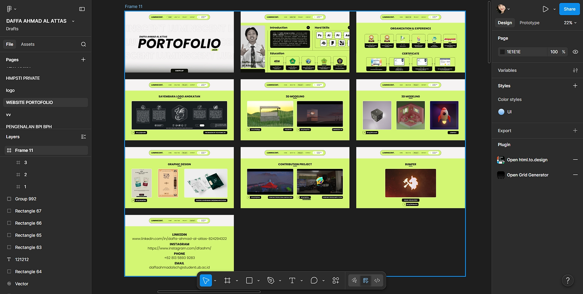Click the canvas horizontal scrollbar
Viewport: 583px width, 294px height.
click(x=209, y=292)
